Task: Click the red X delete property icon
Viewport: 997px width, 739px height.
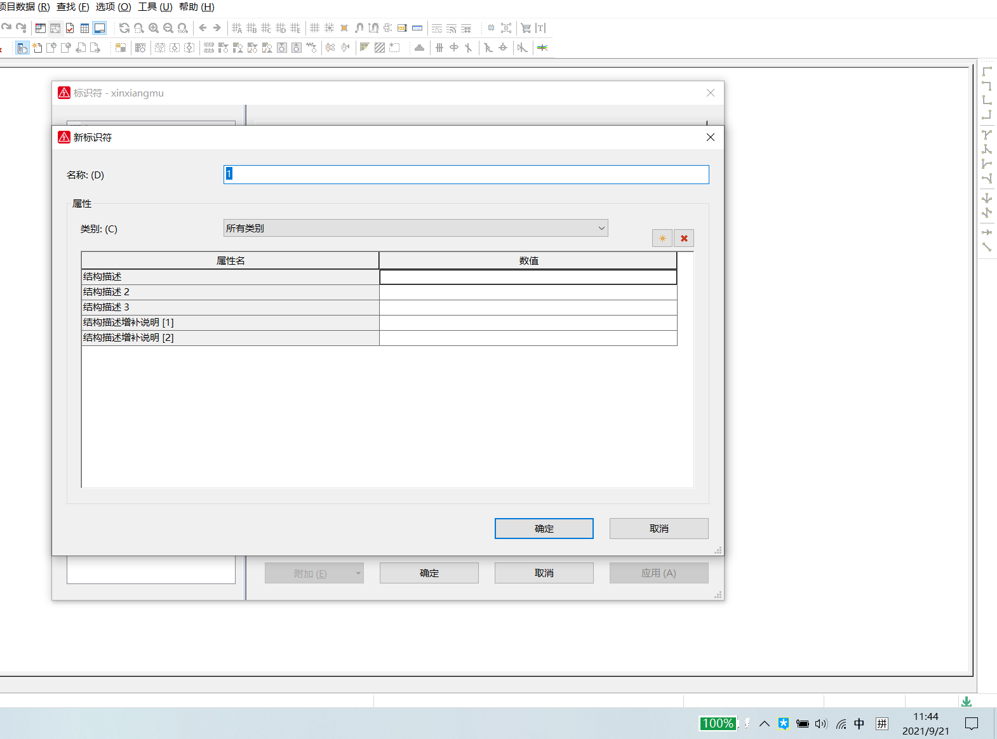Action: (x=684, y=239)
